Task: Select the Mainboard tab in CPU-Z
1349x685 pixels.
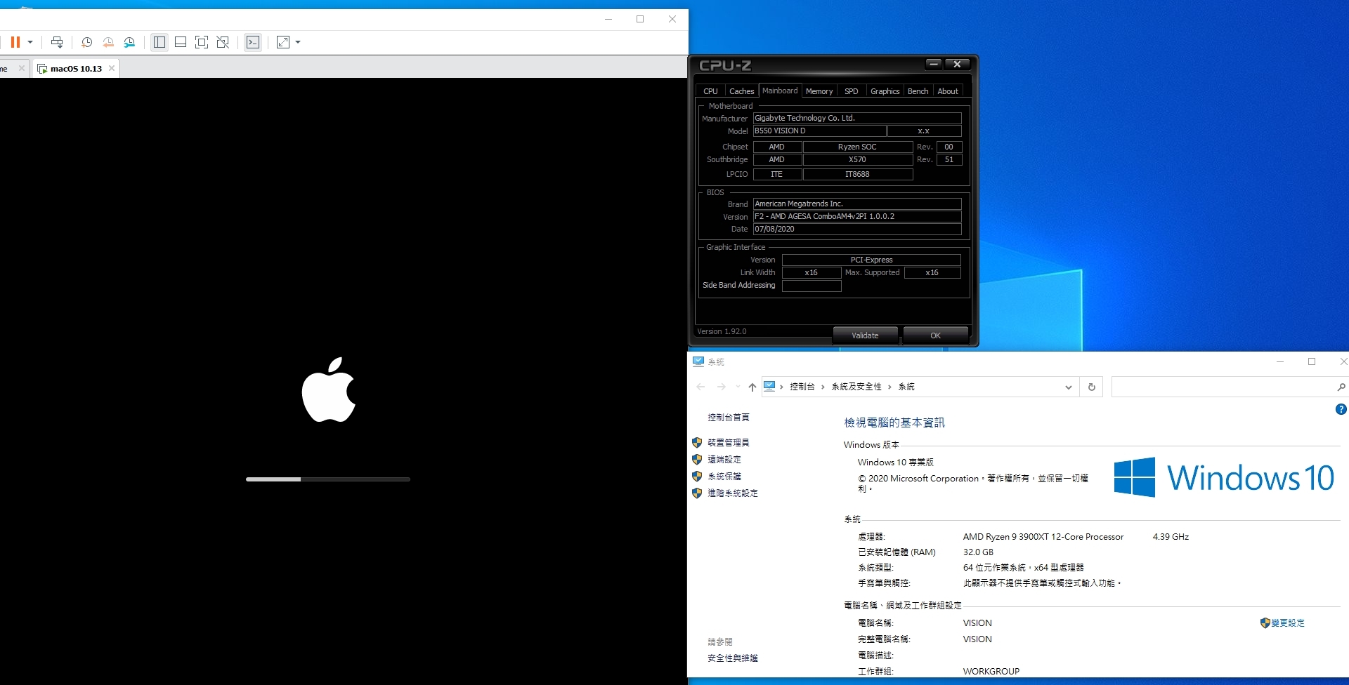Action: [780, 91]
